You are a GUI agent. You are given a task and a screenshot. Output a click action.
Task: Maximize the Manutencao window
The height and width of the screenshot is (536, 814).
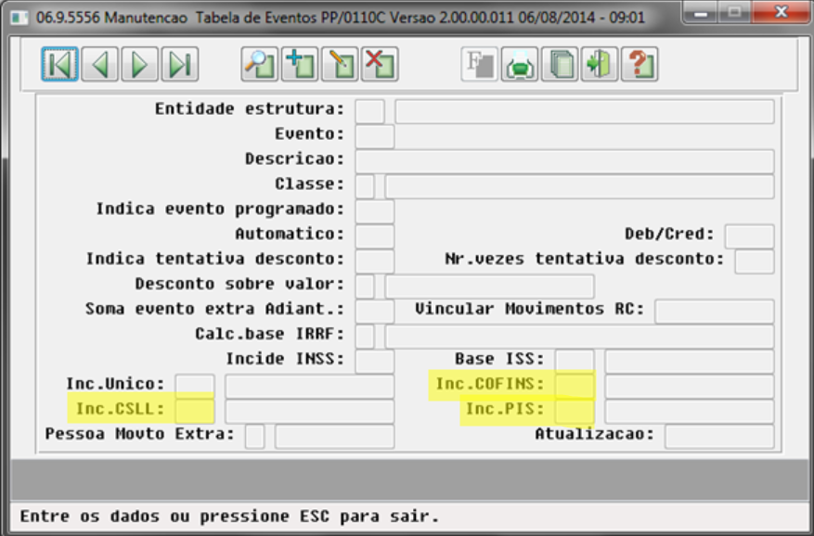click(734, 12)
